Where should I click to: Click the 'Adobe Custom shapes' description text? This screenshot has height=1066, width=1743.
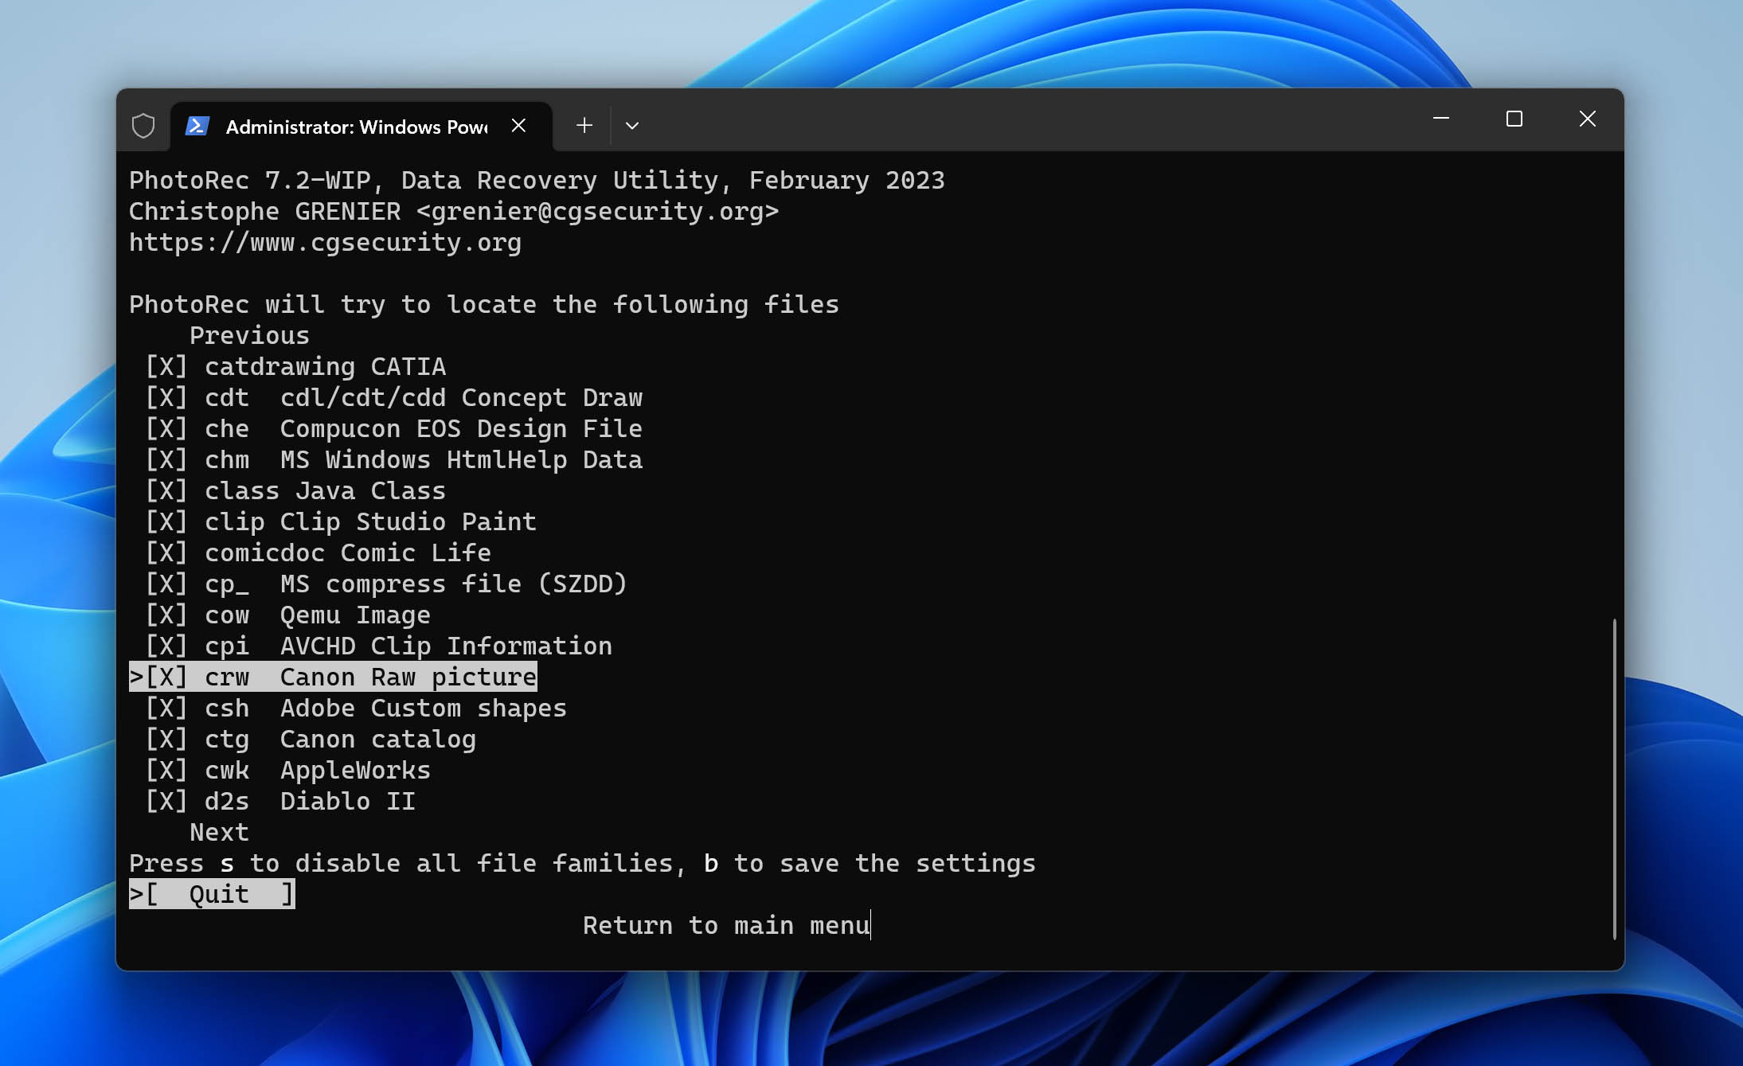pos(423,708)
